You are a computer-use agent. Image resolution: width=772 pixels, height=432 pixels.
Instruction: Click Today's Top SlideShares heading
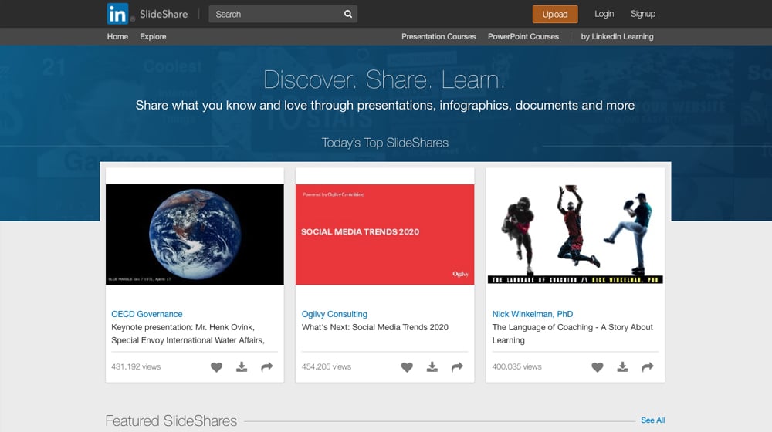click(x=385, y=143)
